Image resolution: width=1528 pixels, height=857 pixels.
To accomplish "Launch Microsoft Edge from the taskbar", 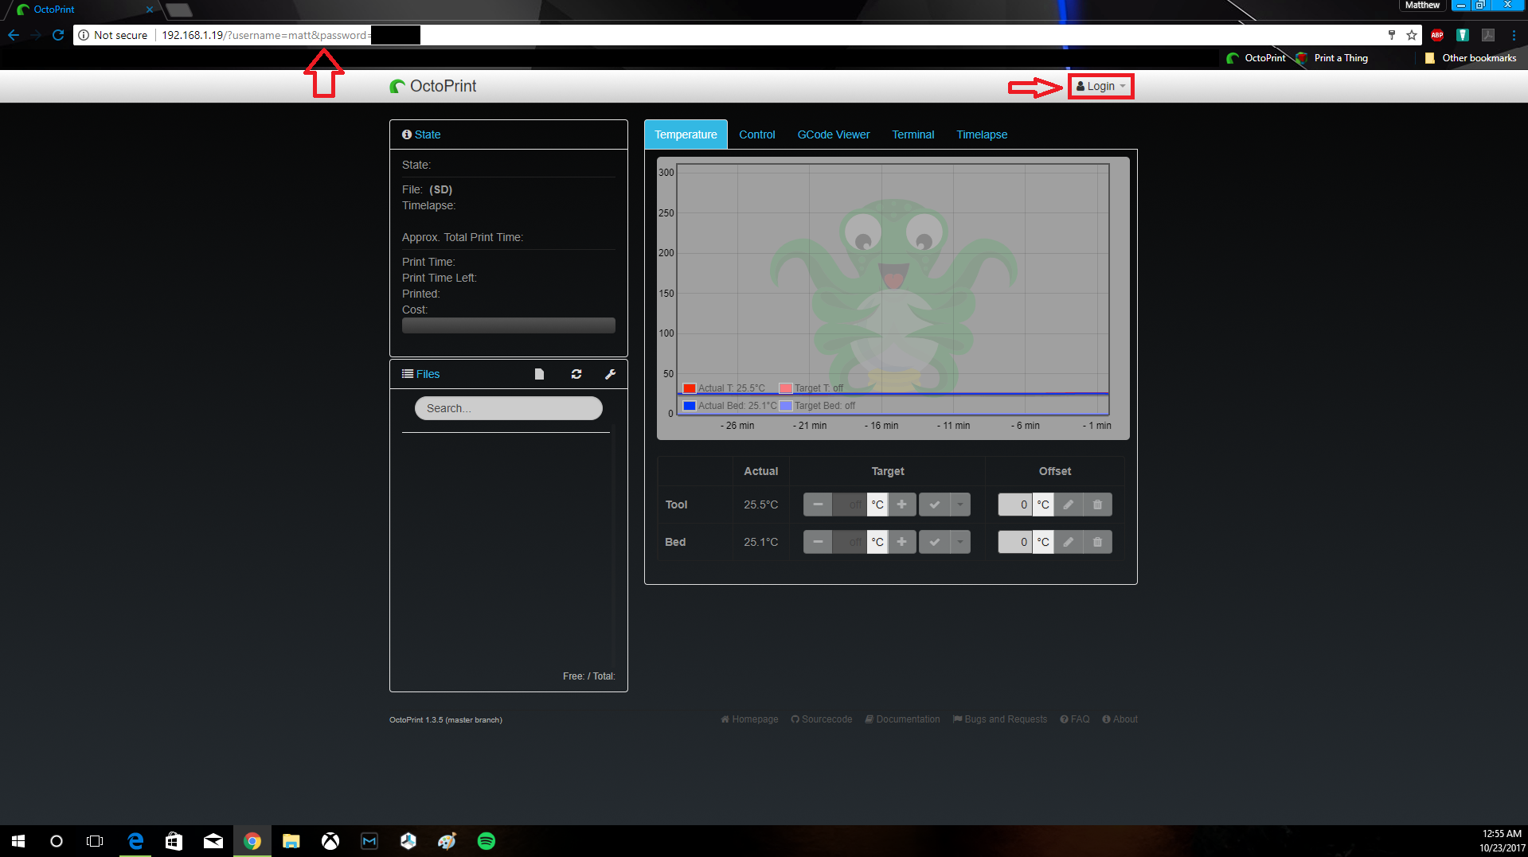I will tap(135, 841).
